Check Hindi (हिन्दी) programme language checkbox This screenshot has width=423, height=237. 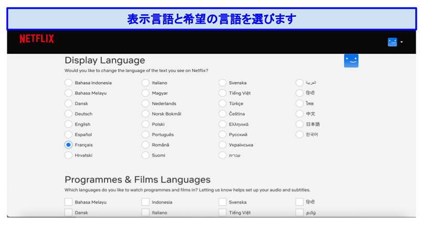[300, 202]
